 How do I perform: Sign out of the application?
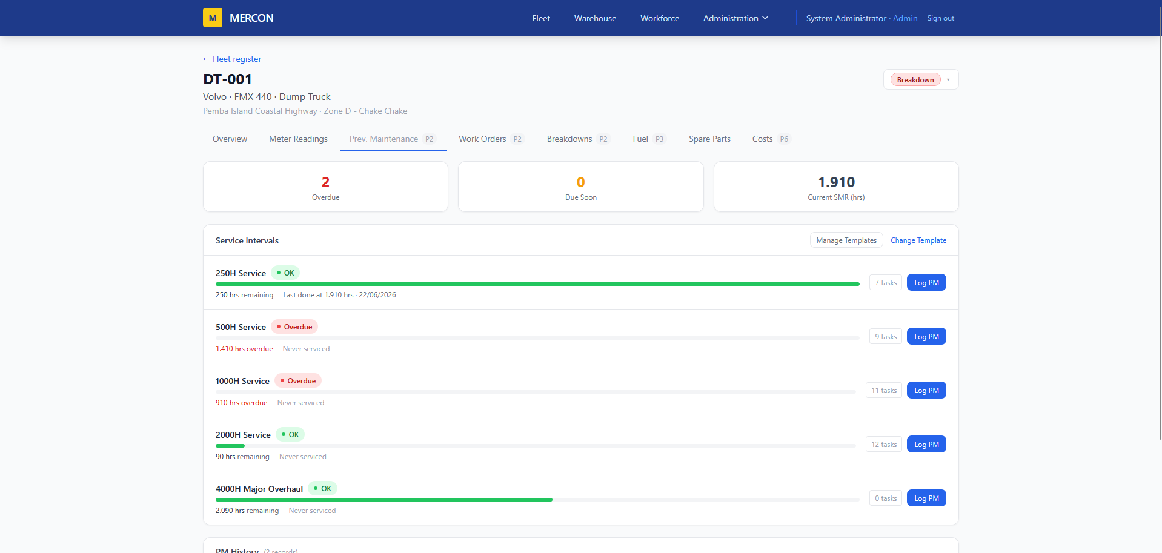click(x=940, y=18)
